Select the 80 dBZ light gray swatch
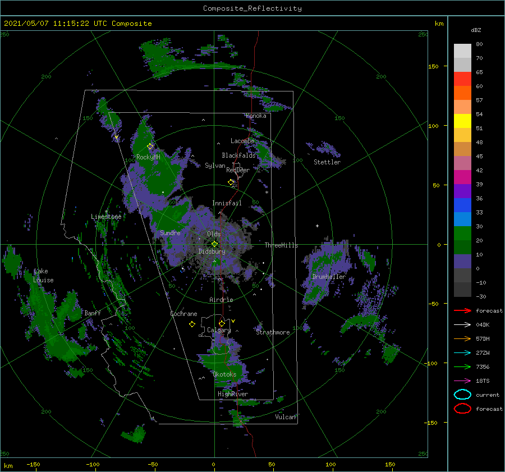This screenshot has height=472, width=505. coord(462,51)
